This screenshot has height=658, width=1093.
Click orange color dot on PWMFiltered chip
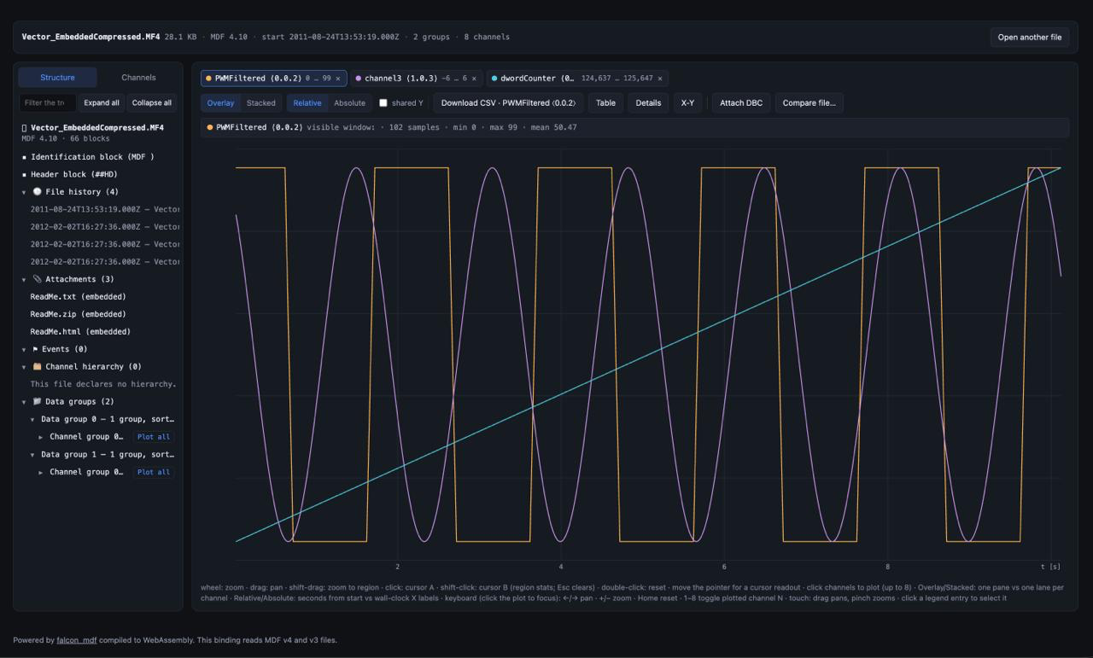pos(208,79)
